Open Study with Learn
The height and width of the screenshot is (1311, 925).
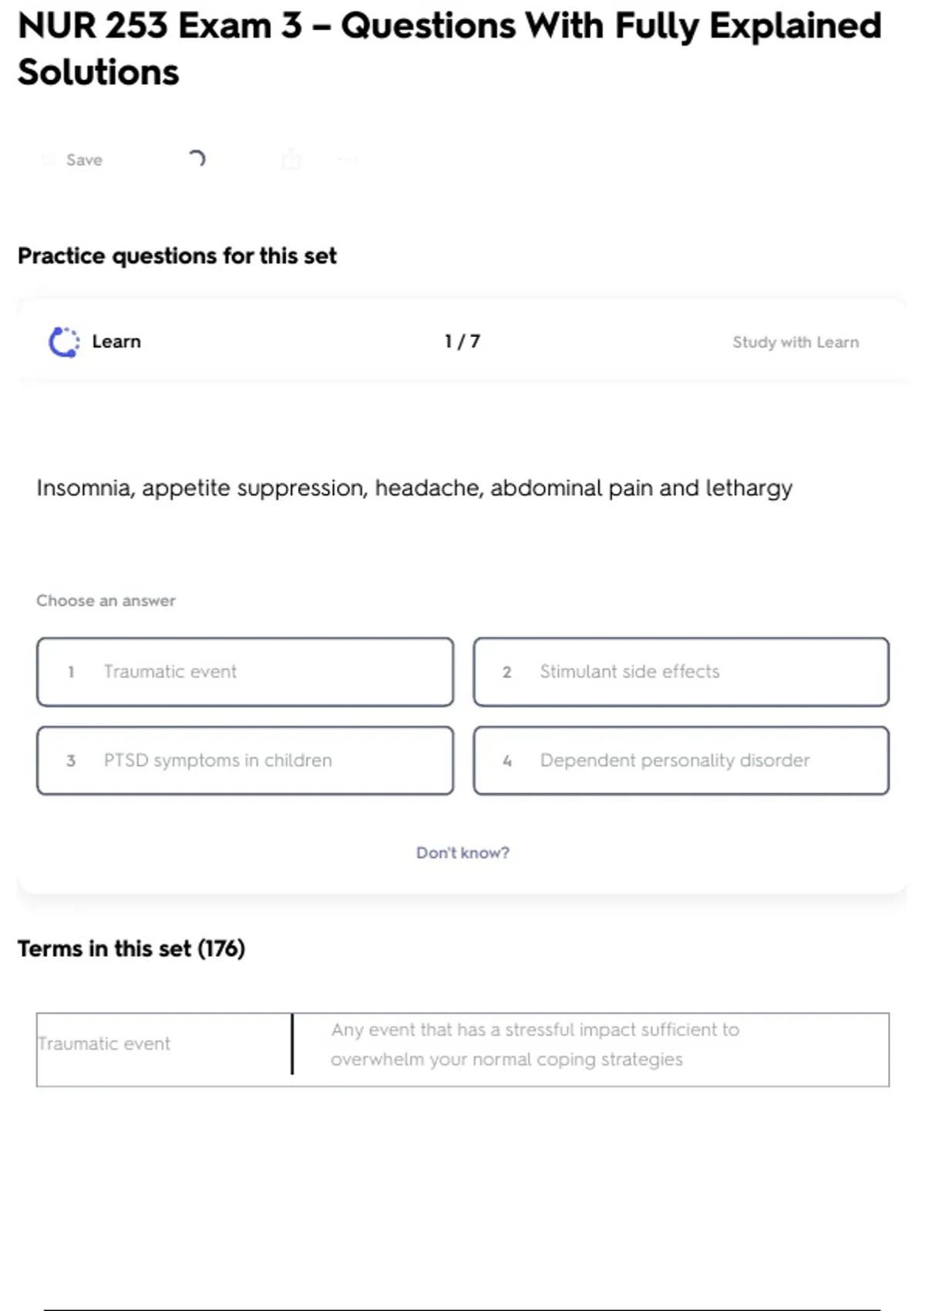click(x=795, y=342)
